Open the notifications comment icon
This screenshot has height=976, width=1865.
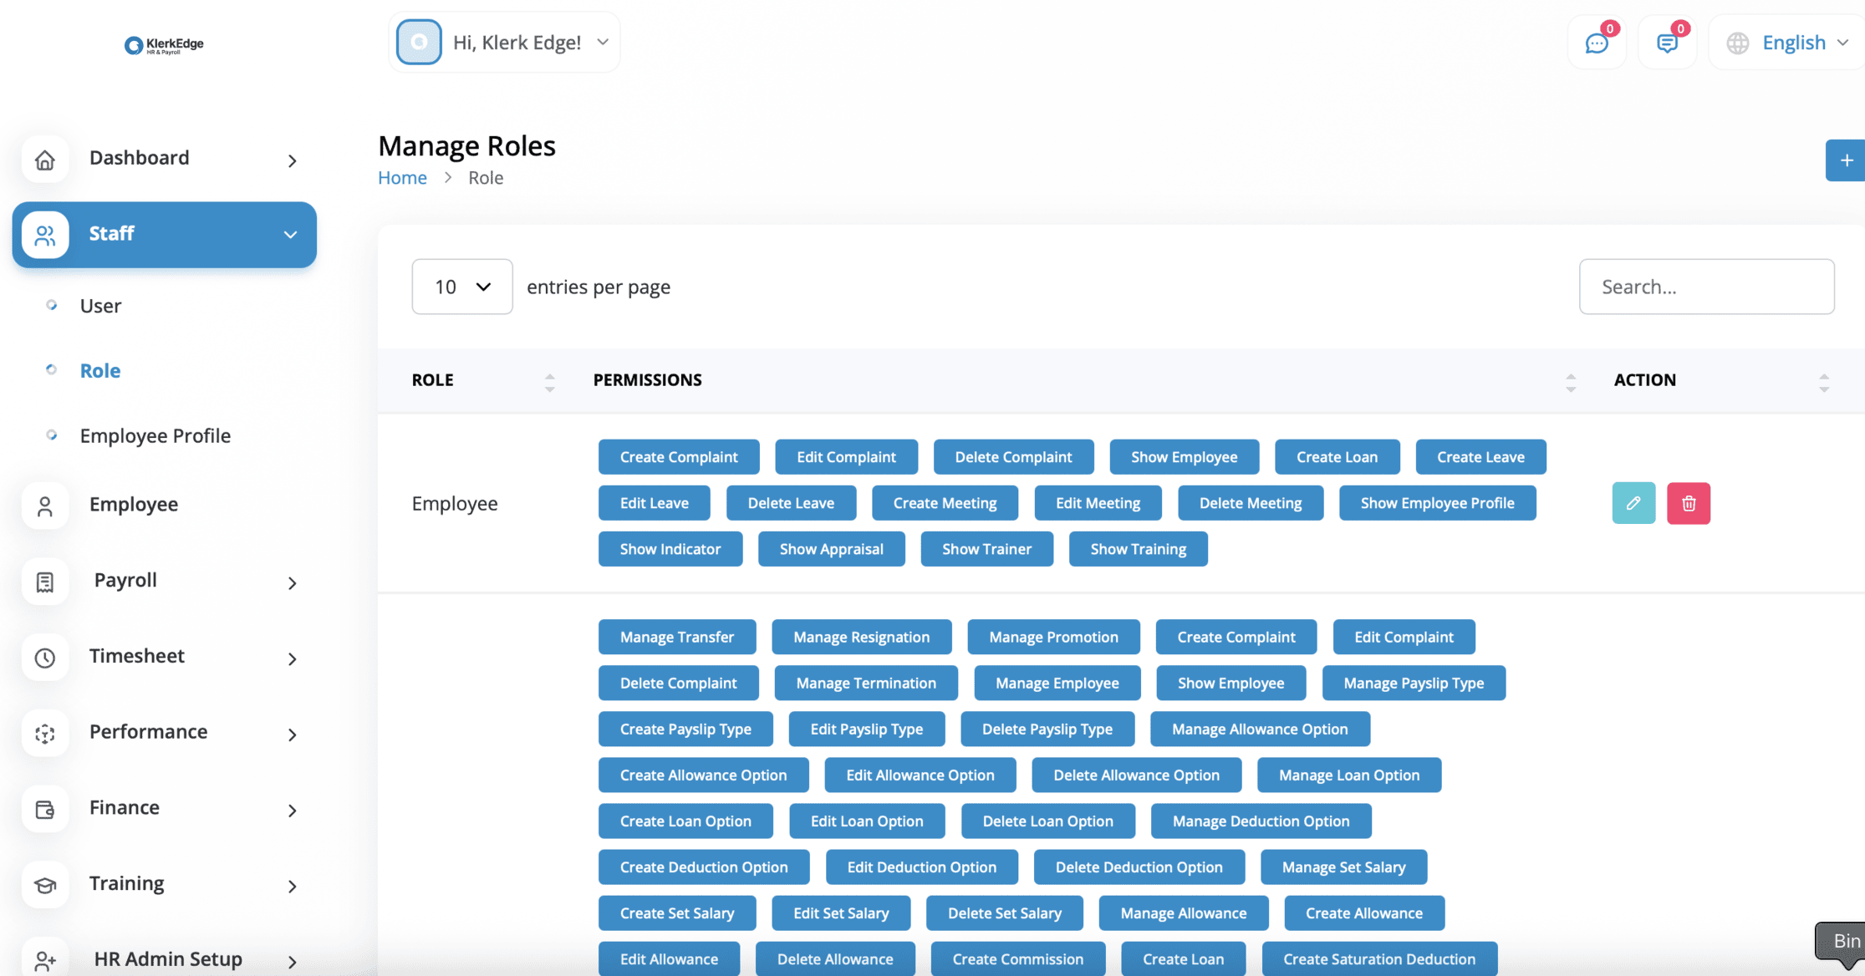[x=1666, y=43]
